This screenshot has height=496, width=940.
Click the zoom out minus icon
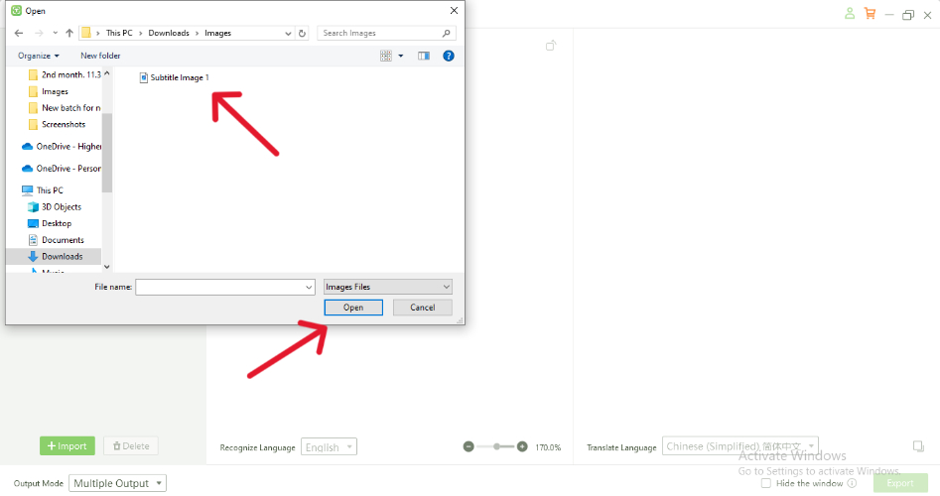469,447
